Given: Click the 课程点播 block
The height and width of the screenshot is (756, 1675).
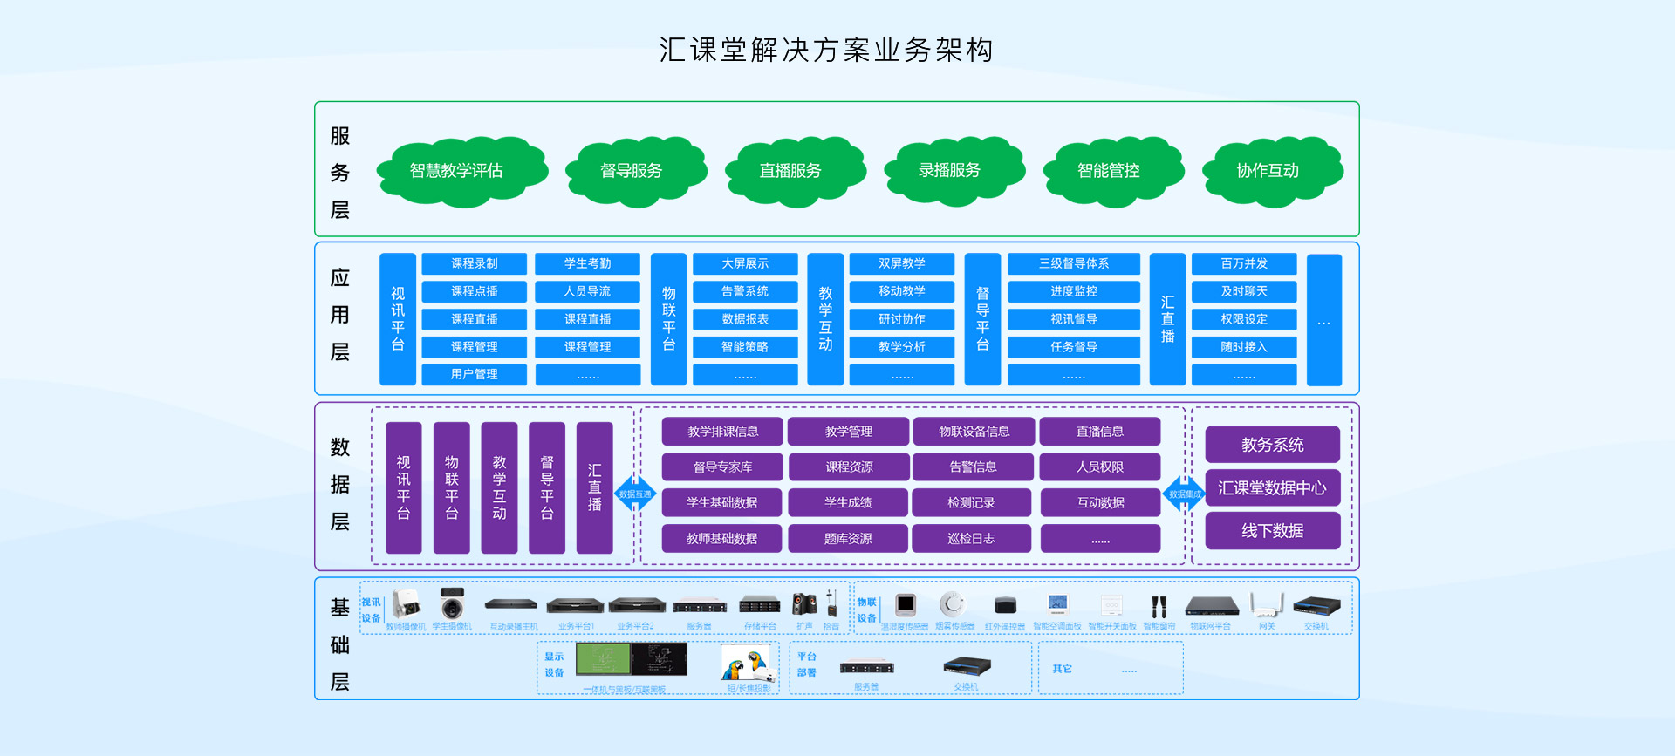Looking at the screenshot, I should [x=475, y=291].
